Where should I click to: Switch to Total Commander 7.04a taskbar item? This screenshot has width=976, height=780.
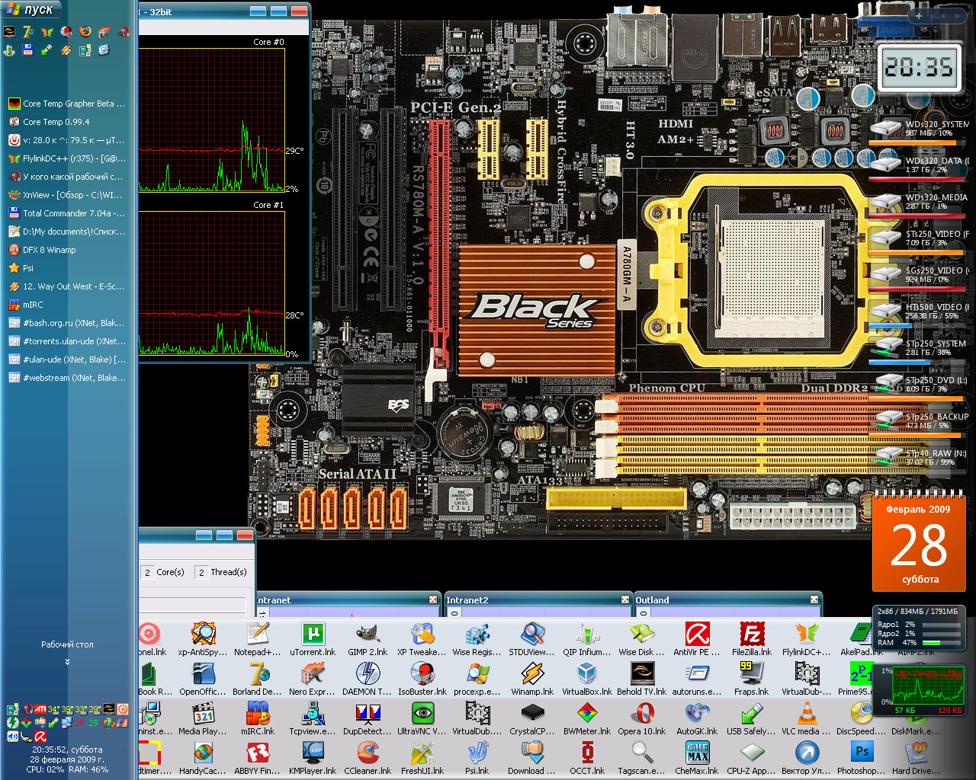[67, 213]
